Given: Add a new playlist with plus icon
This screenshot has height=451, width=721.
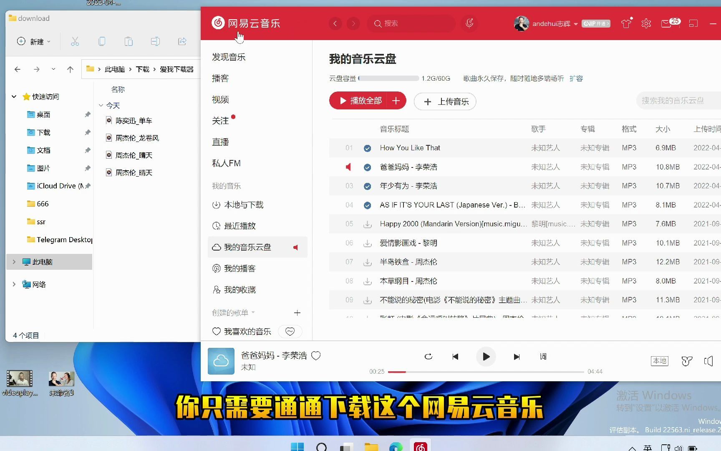Looking at the screenshot, I should [297, 312].
